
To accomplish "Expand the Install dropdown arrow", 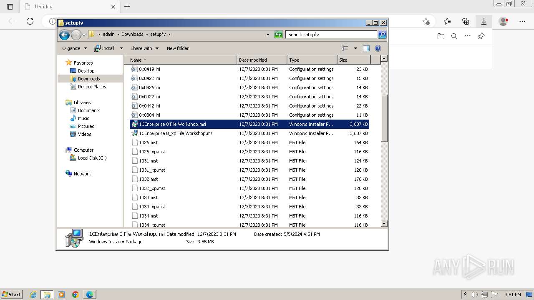I will pyautogui.click(x=121, y=48).
